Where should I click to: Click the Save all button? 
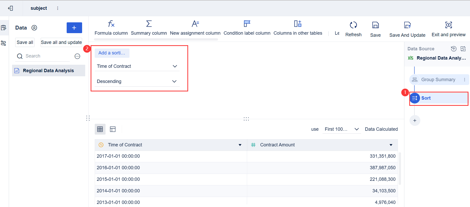pyautogui.click(x=25, y=42)
